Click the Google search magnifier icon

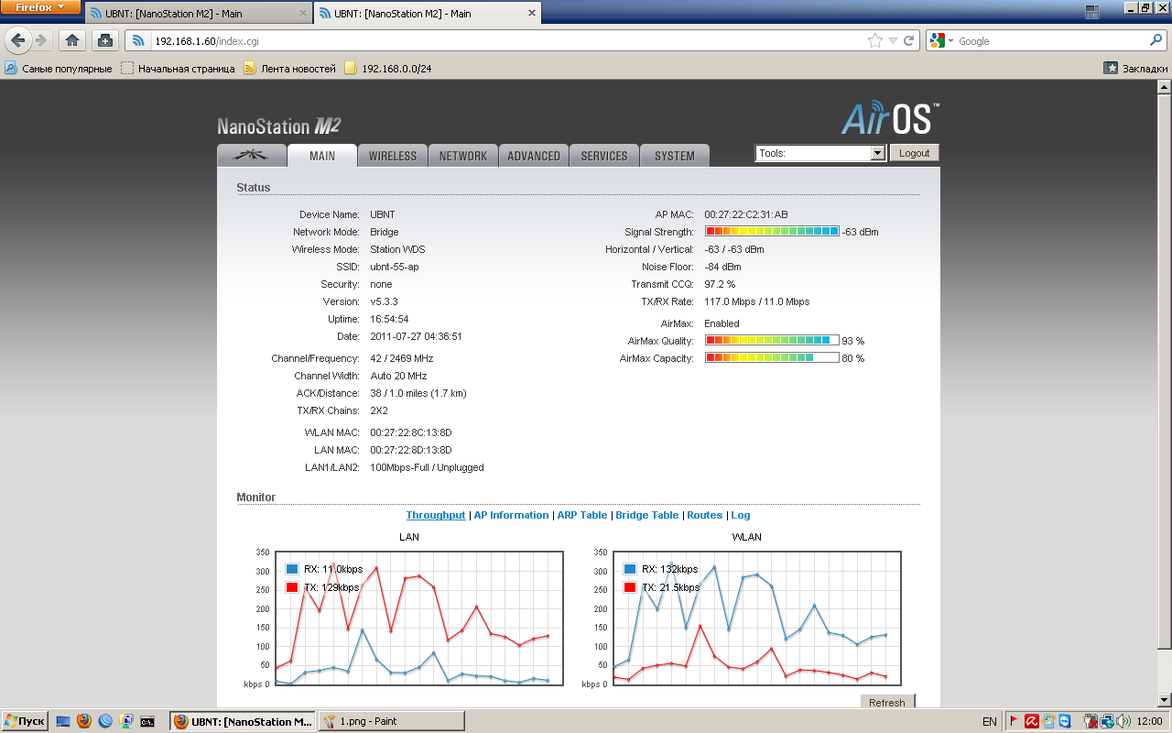tap(1156, 40)
